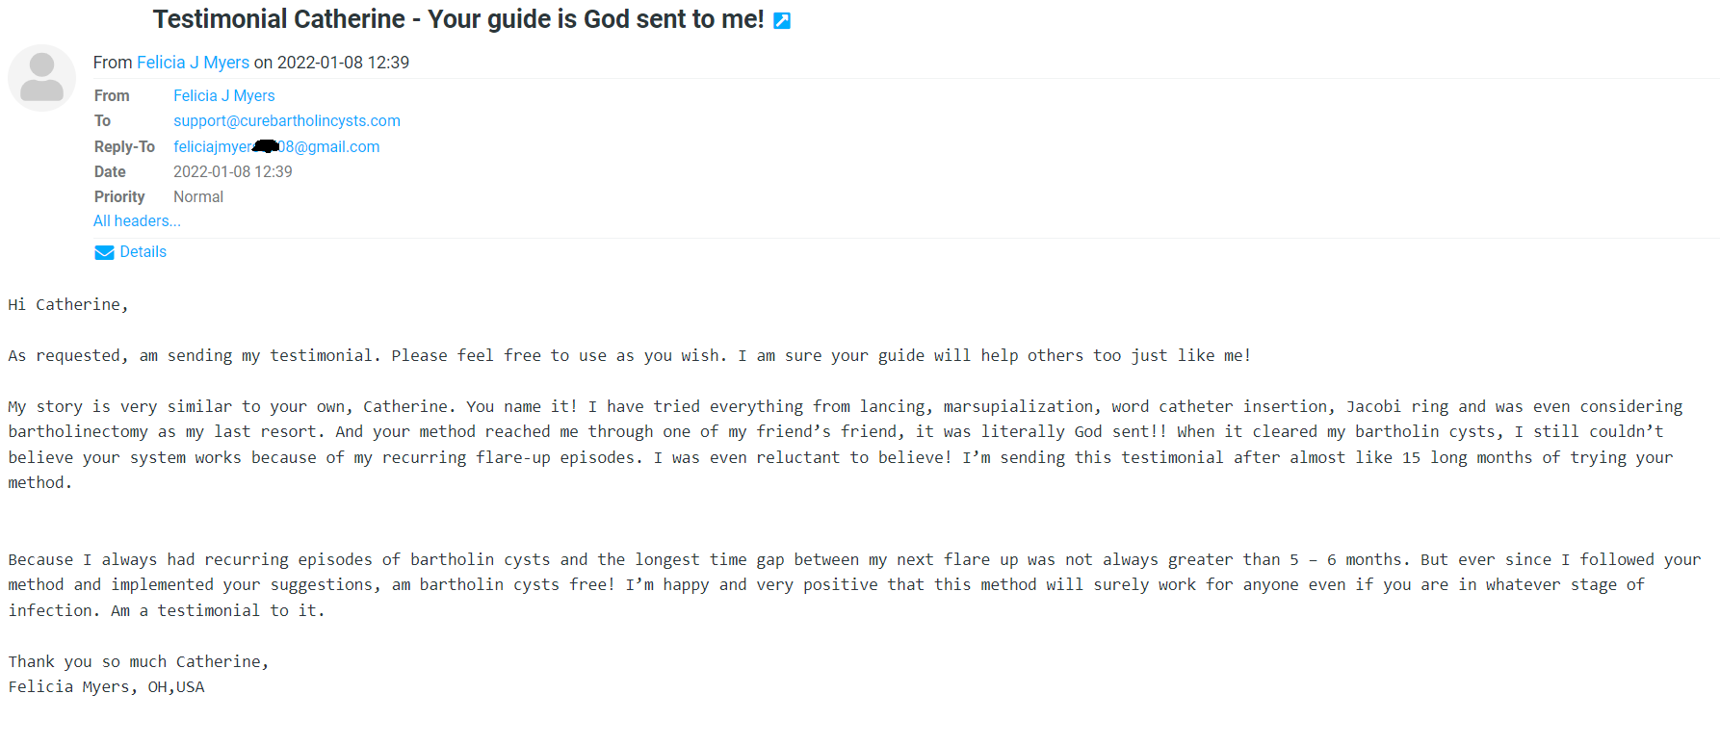Open Felicia J Myers link in summary line
The width and height of the screenshot is (1720, 746).
click(193, 63)
